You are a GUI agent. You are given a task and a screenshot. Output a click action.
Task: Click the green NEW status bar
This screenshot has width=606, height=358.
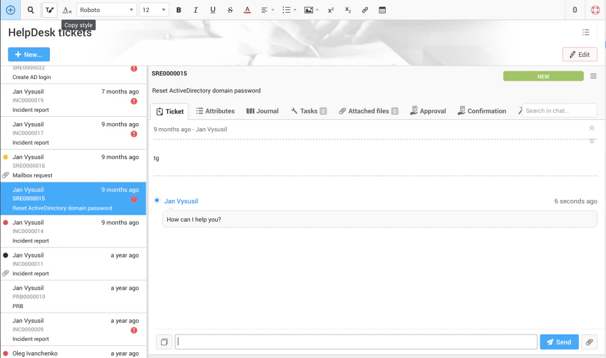point(543,76)
